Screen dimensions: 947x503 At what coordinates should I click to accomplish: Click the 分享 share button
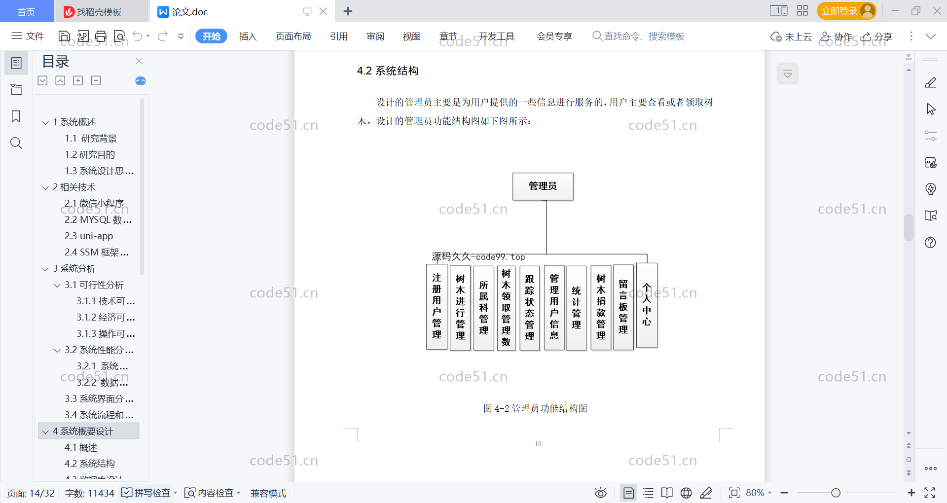[877, 36]
